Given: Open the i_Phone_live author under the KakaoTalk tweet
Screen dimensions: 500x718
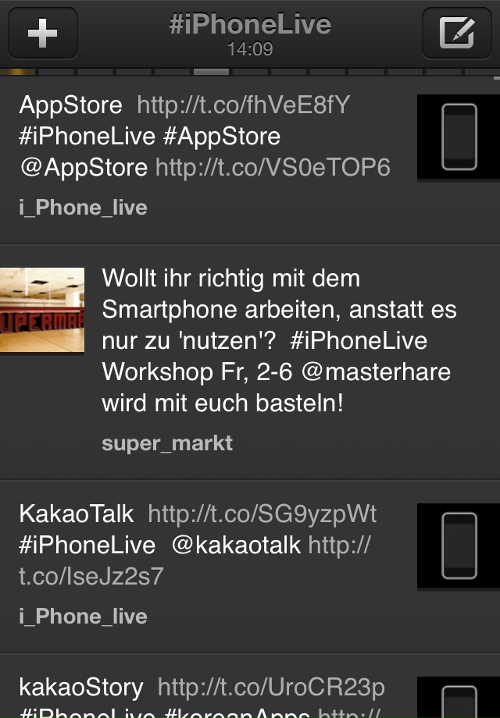Looking at the screenshot, I should pyautogui.click(x=84, y=617).
